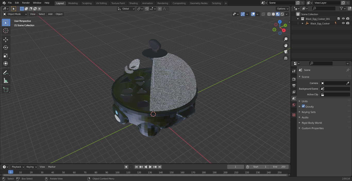This screenshot has height=181, width=352.
Task: Exclude Black_Egg_Cooker_001 collection via checkbox
Action: tap(339, 19)
